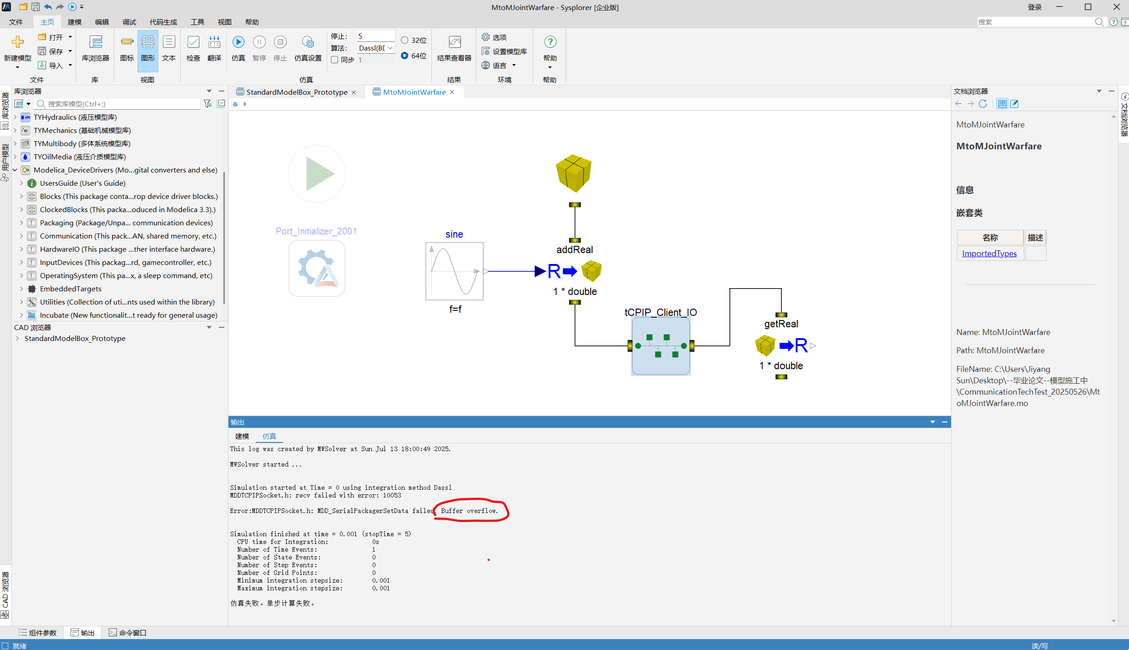1129x650 pixels.
Task: Expand the TYHydraulics library node
Action: click(15, 117)
